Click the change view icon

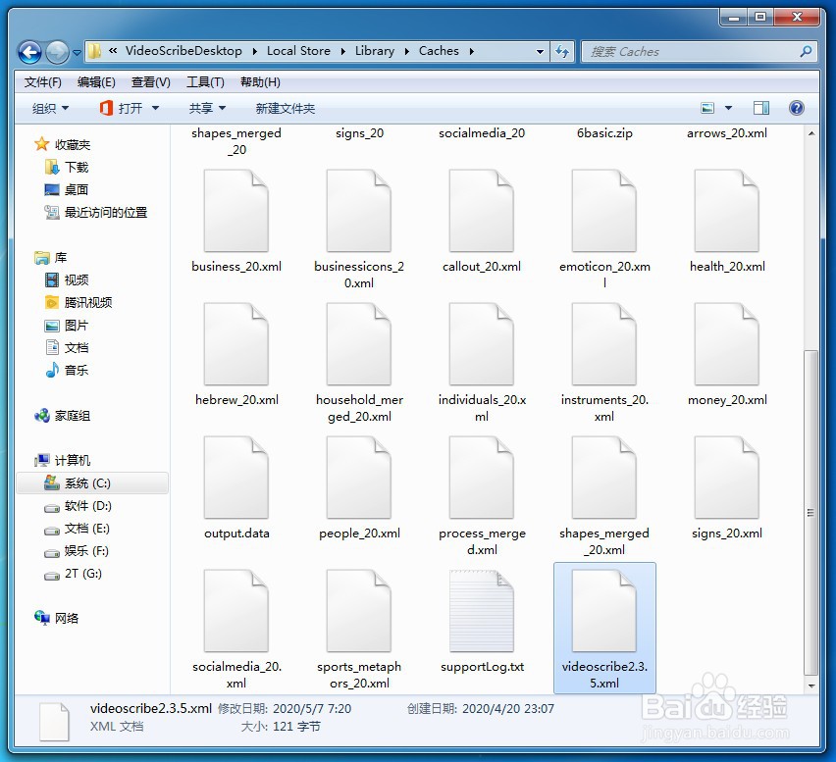tap(707, 108)
